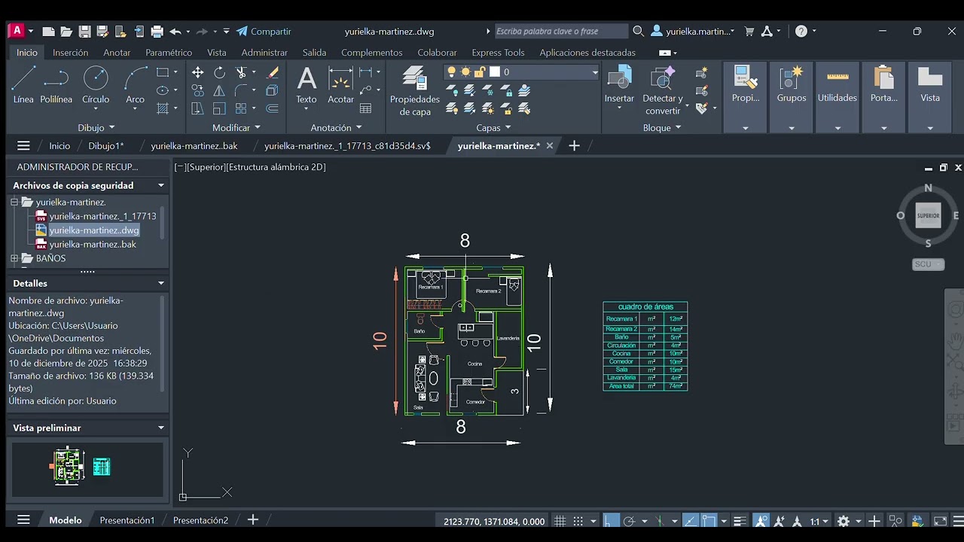Click the Hatch (Sombreado) tool icon
Viewport: 964px width, 542px height.
pos(163,108)
